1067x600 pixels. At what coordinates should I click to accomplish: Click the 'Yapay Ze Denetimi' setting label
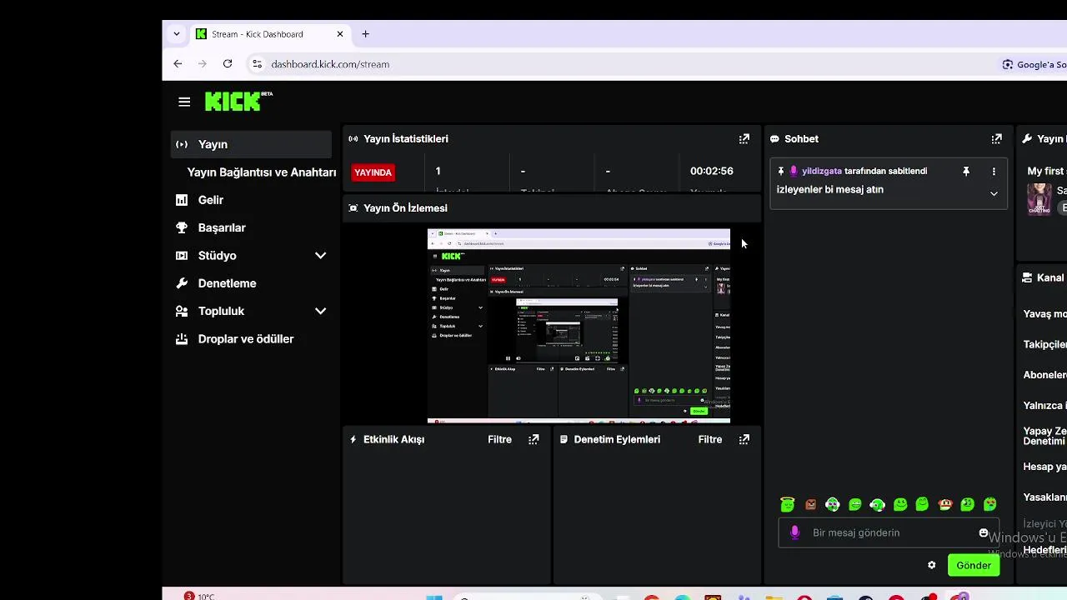click(1045, 436)
